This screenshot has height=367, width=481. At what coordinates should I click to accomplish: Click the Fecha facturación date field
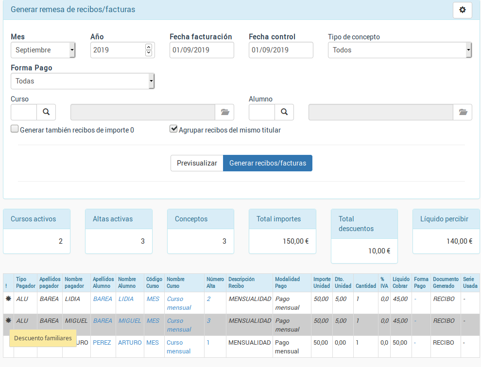202,50
